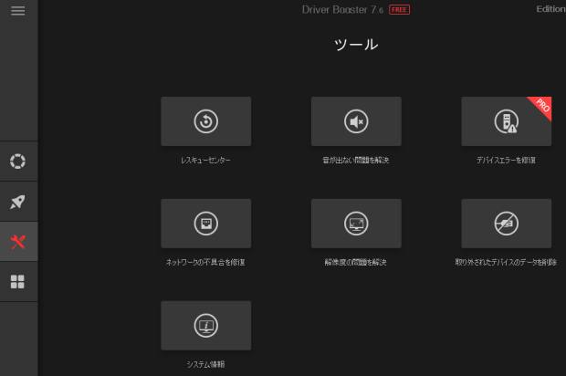Click the 解像度の問題を解決 label
The image size is (566, 376).
point(356,263)
